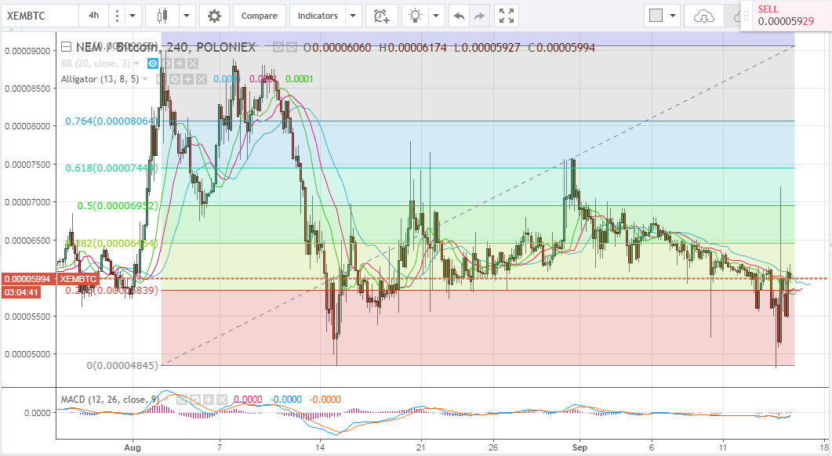Click the XEMBTC symbol input field

coord(39,16)
